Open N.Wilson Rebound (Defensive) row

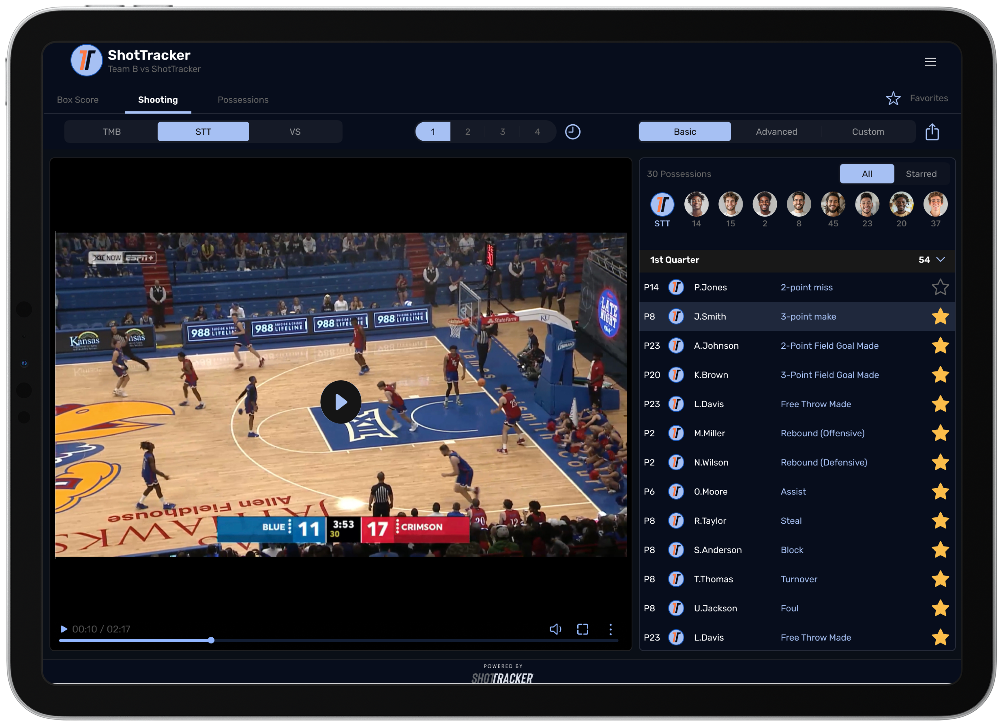pyautogui.click(x=797, y=462)
